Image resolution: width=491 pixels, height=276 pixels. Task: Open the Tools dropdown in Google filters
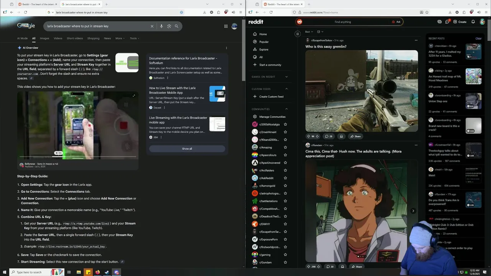pos(134,38)
